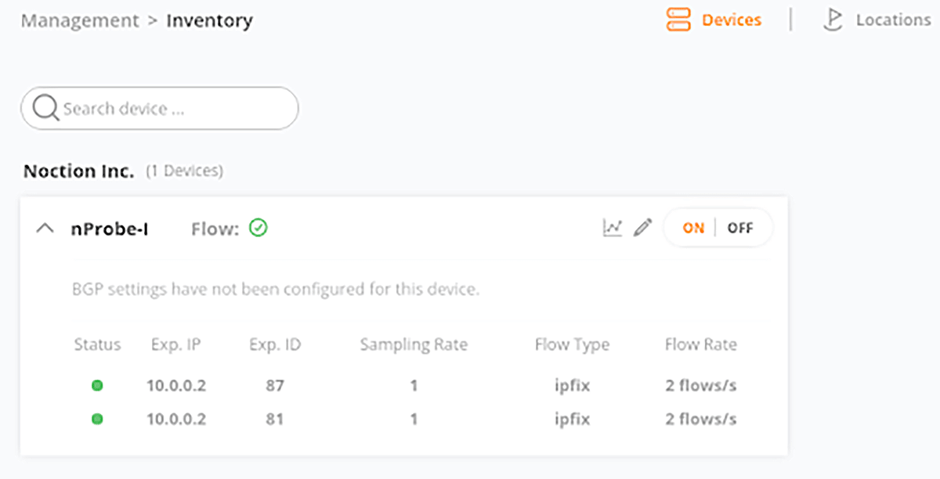Open the Locations tab

coord(877,20)
